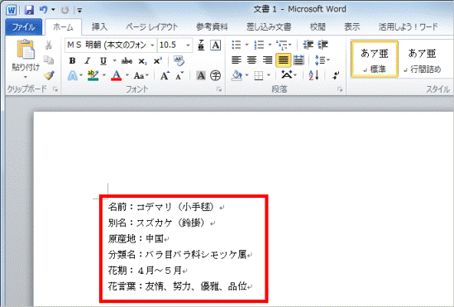Click the Center alignment icon
Image resolution: width=454 pixels, height=307 pixels.
click(252, 60)
